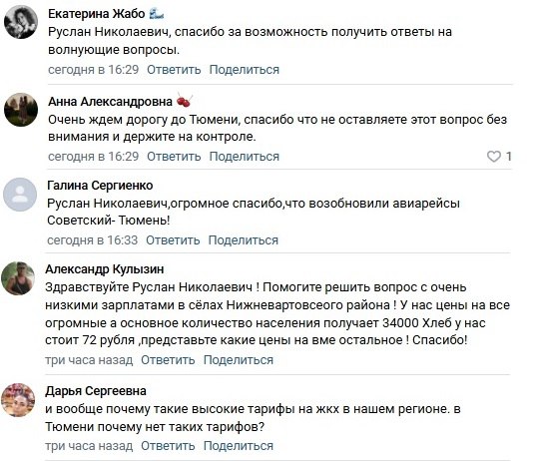
Task: Open Екатерина Жабо's profile avatar
Action: tap(21, 22)
